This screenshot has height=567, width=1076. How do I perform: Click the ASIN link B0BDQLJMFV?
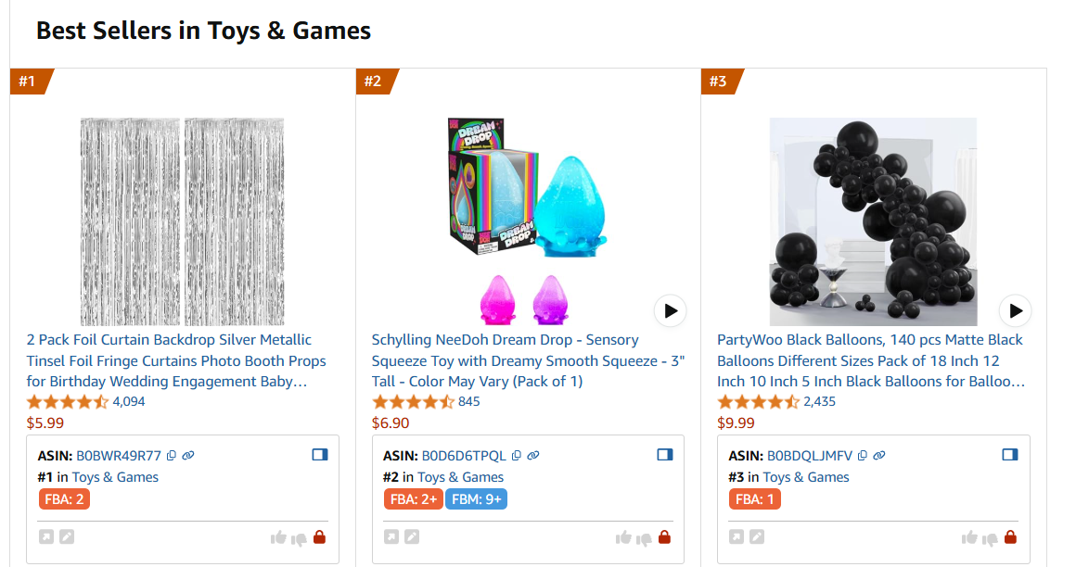(811, 455)
